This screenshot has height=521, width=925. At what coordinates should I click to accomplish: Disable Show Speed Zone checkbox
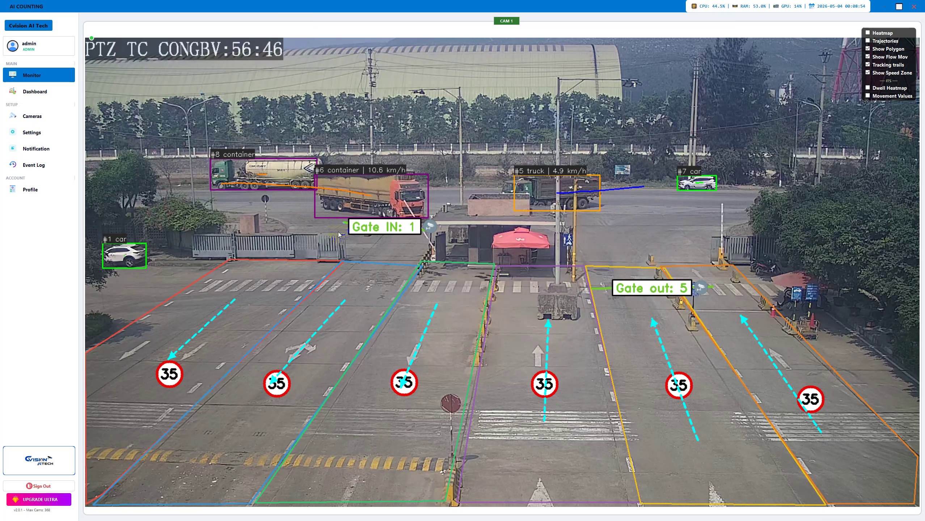pos(867,72)
